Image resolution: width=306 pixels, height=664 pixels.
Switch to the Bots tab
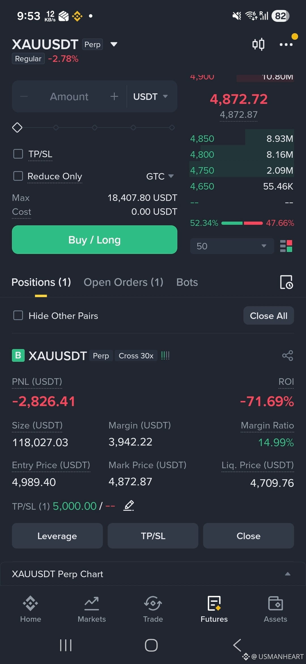[x=187, y=282]
